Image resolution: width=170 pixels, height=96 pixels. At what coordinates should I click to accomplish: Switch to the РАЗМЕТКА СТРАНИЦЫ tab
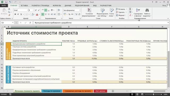40,5
